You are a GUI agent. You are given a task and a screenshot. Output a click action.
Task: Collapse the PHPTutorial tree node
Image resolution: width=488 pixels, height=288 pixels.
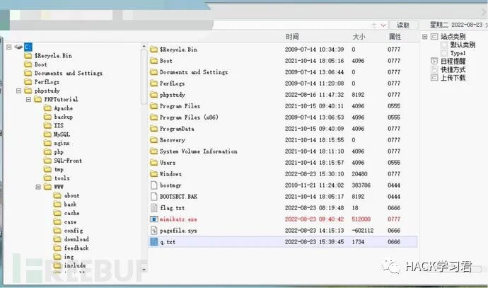[28, 99]
